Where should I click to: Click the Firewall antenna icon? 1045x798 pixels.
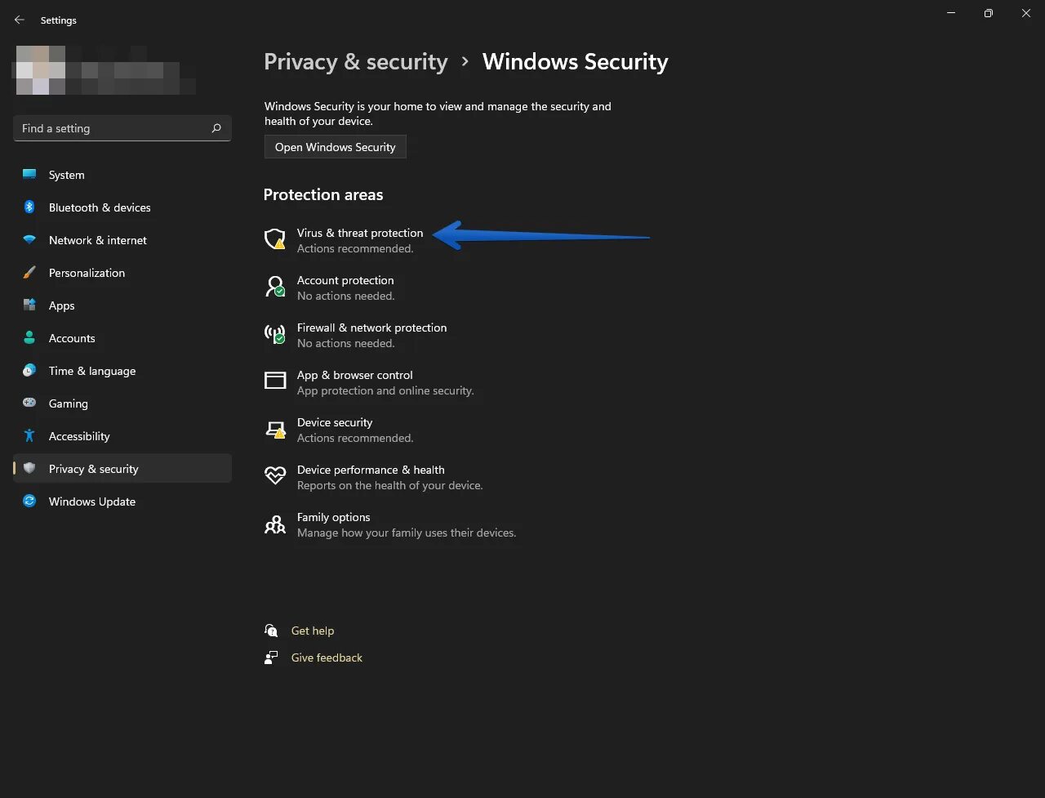[x=275, y=334]
